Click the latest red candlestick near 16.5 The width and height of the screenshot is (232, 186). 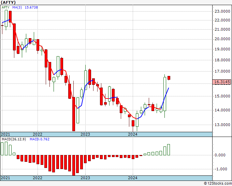pos(169,78)
